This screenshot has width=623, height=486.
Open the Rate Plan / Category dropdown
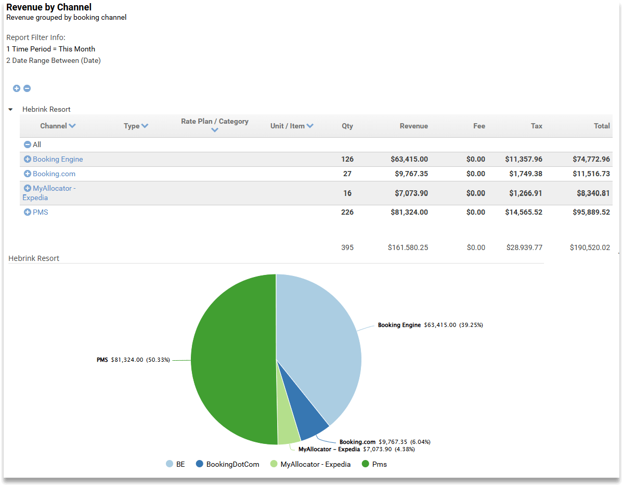215,130
